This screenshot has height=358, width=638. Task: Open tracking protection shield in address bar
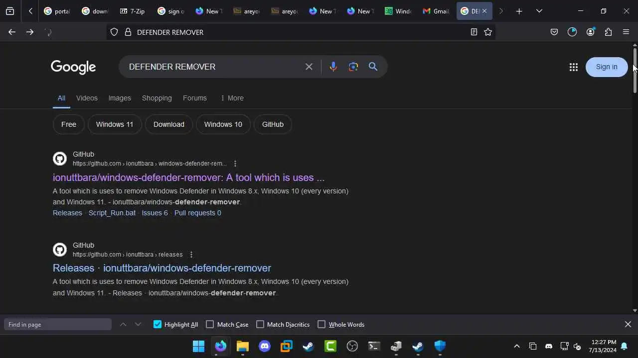[114, 32]
